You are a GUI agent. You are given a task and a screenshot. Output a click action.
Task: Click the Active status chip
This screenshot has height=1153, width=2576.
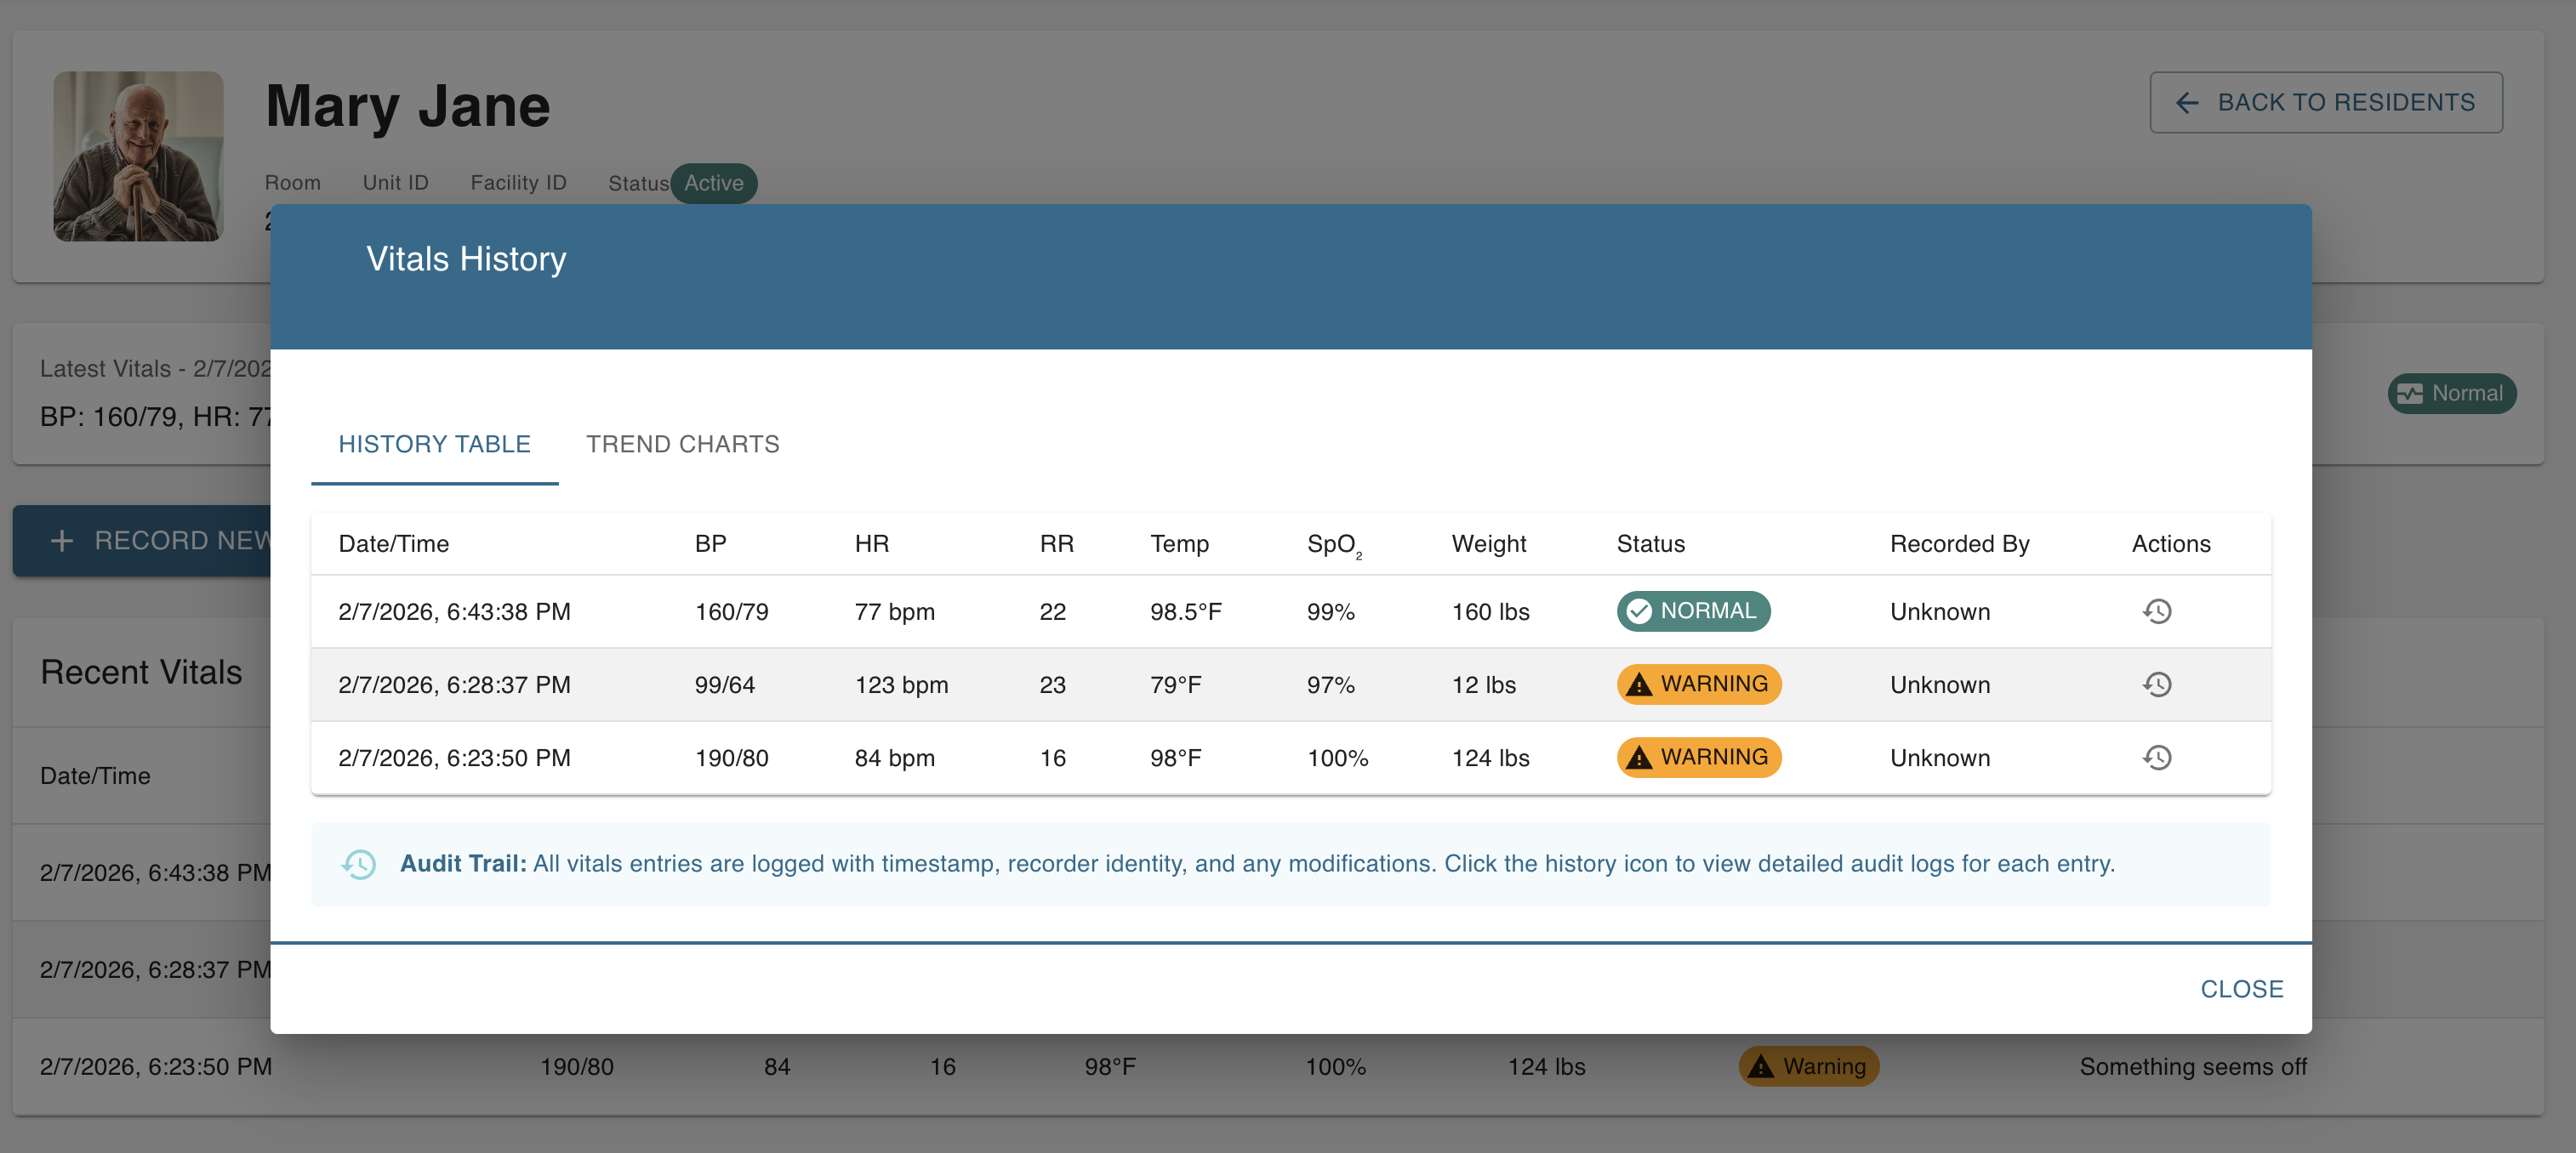click(x=713, y=183)
